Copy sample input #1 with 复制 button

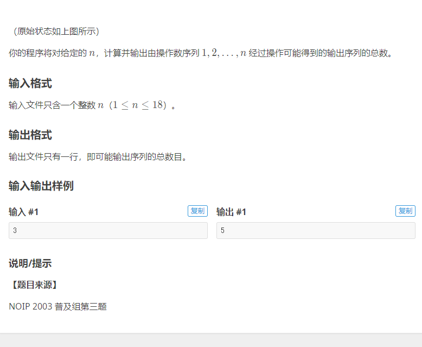[x=197, y=211]
